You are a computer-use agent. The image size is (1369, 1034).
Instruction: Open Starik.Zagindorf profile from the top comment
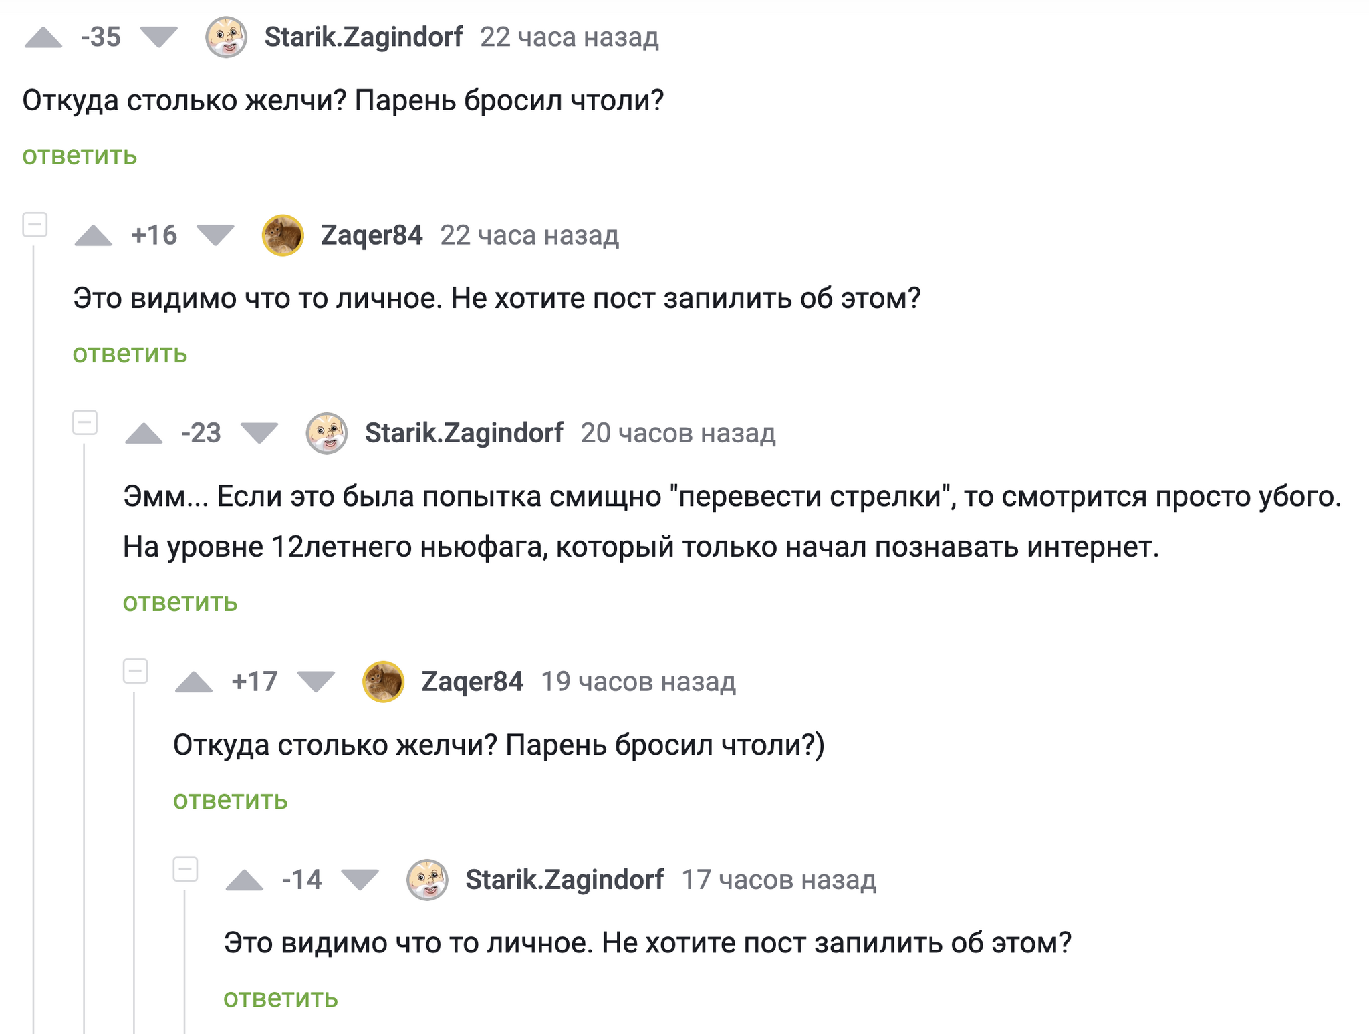[x=363, y=37]
